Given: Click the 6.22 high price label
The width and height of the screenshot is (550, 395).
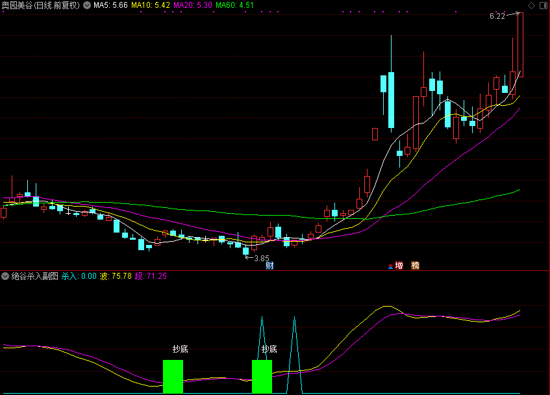Looking at the screenshot, I should coord(497,16).
